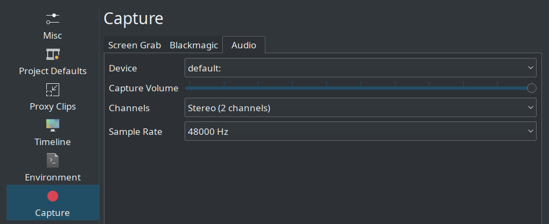Select the Project Defaults film icon
Image resolution: width=549 pixels, height=224 pixels.
53,54
